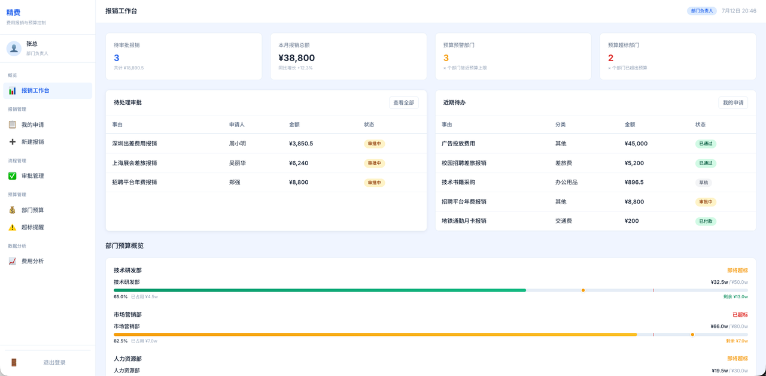
Task: Click the 退出登录 door icon
Action: point(14,362)
